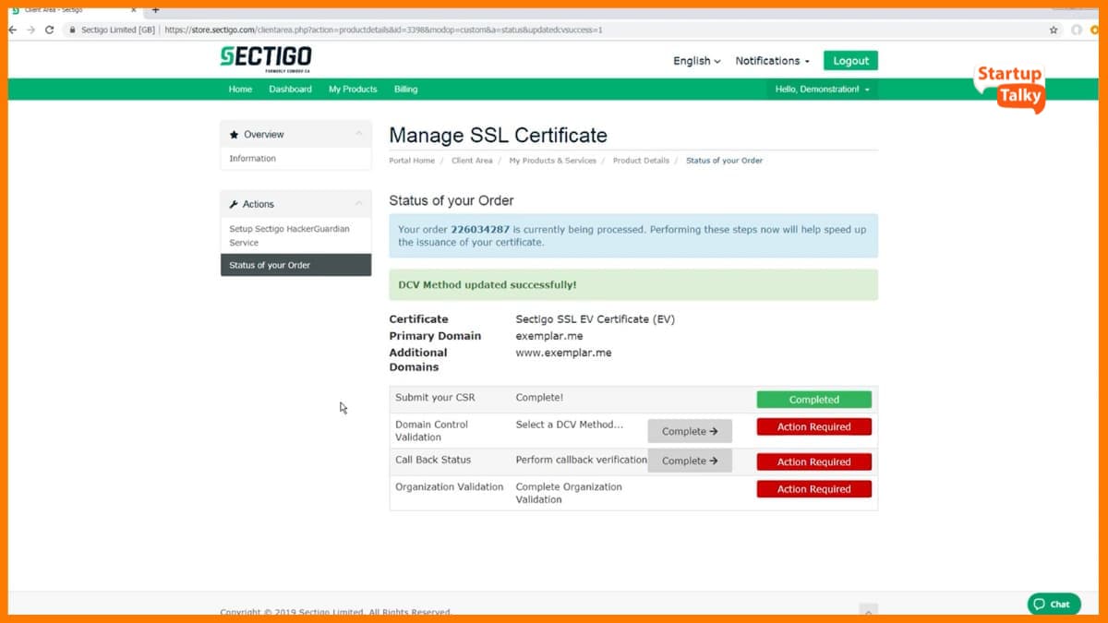Click the star icon next to Overview
1108x623 pixels.
tap(234, 134)
